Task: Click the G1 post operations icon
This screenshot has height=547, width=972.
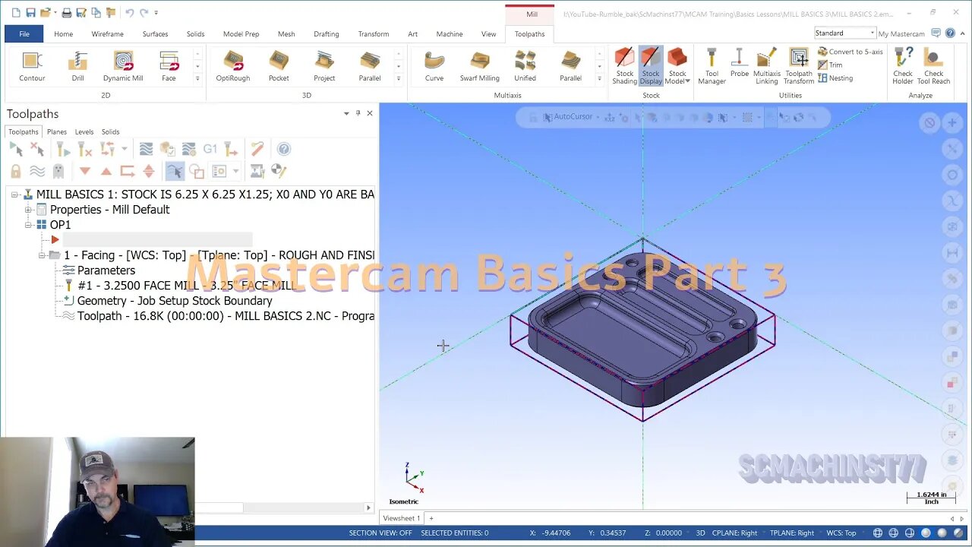Action: click(x=210, y=149)
